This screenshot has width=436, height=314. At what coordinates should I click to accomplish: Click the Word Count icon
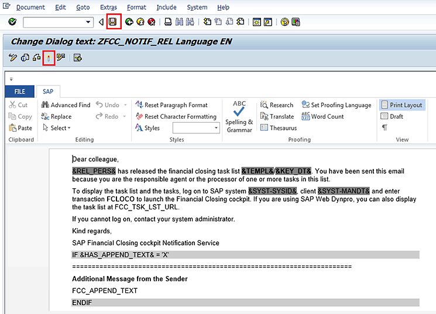322,116
